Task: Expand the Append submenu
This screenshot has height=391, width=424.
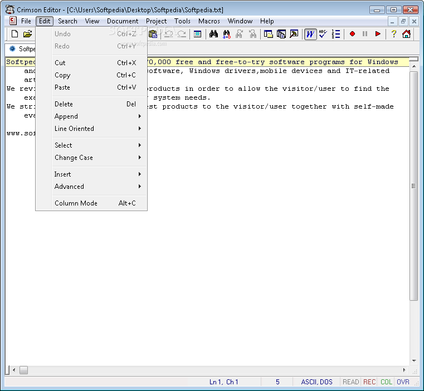Action: click(100, 116)
